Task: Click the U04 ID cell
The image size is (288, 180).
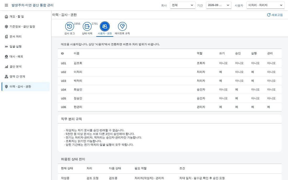Action: pos(63,89)
